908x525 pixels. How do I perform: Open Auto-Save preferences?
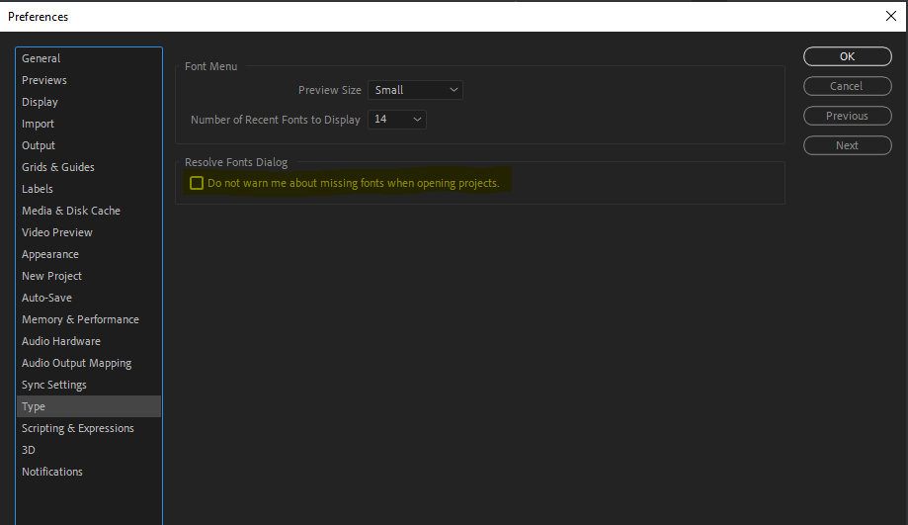pyautogui.click(x=89, y=298)
